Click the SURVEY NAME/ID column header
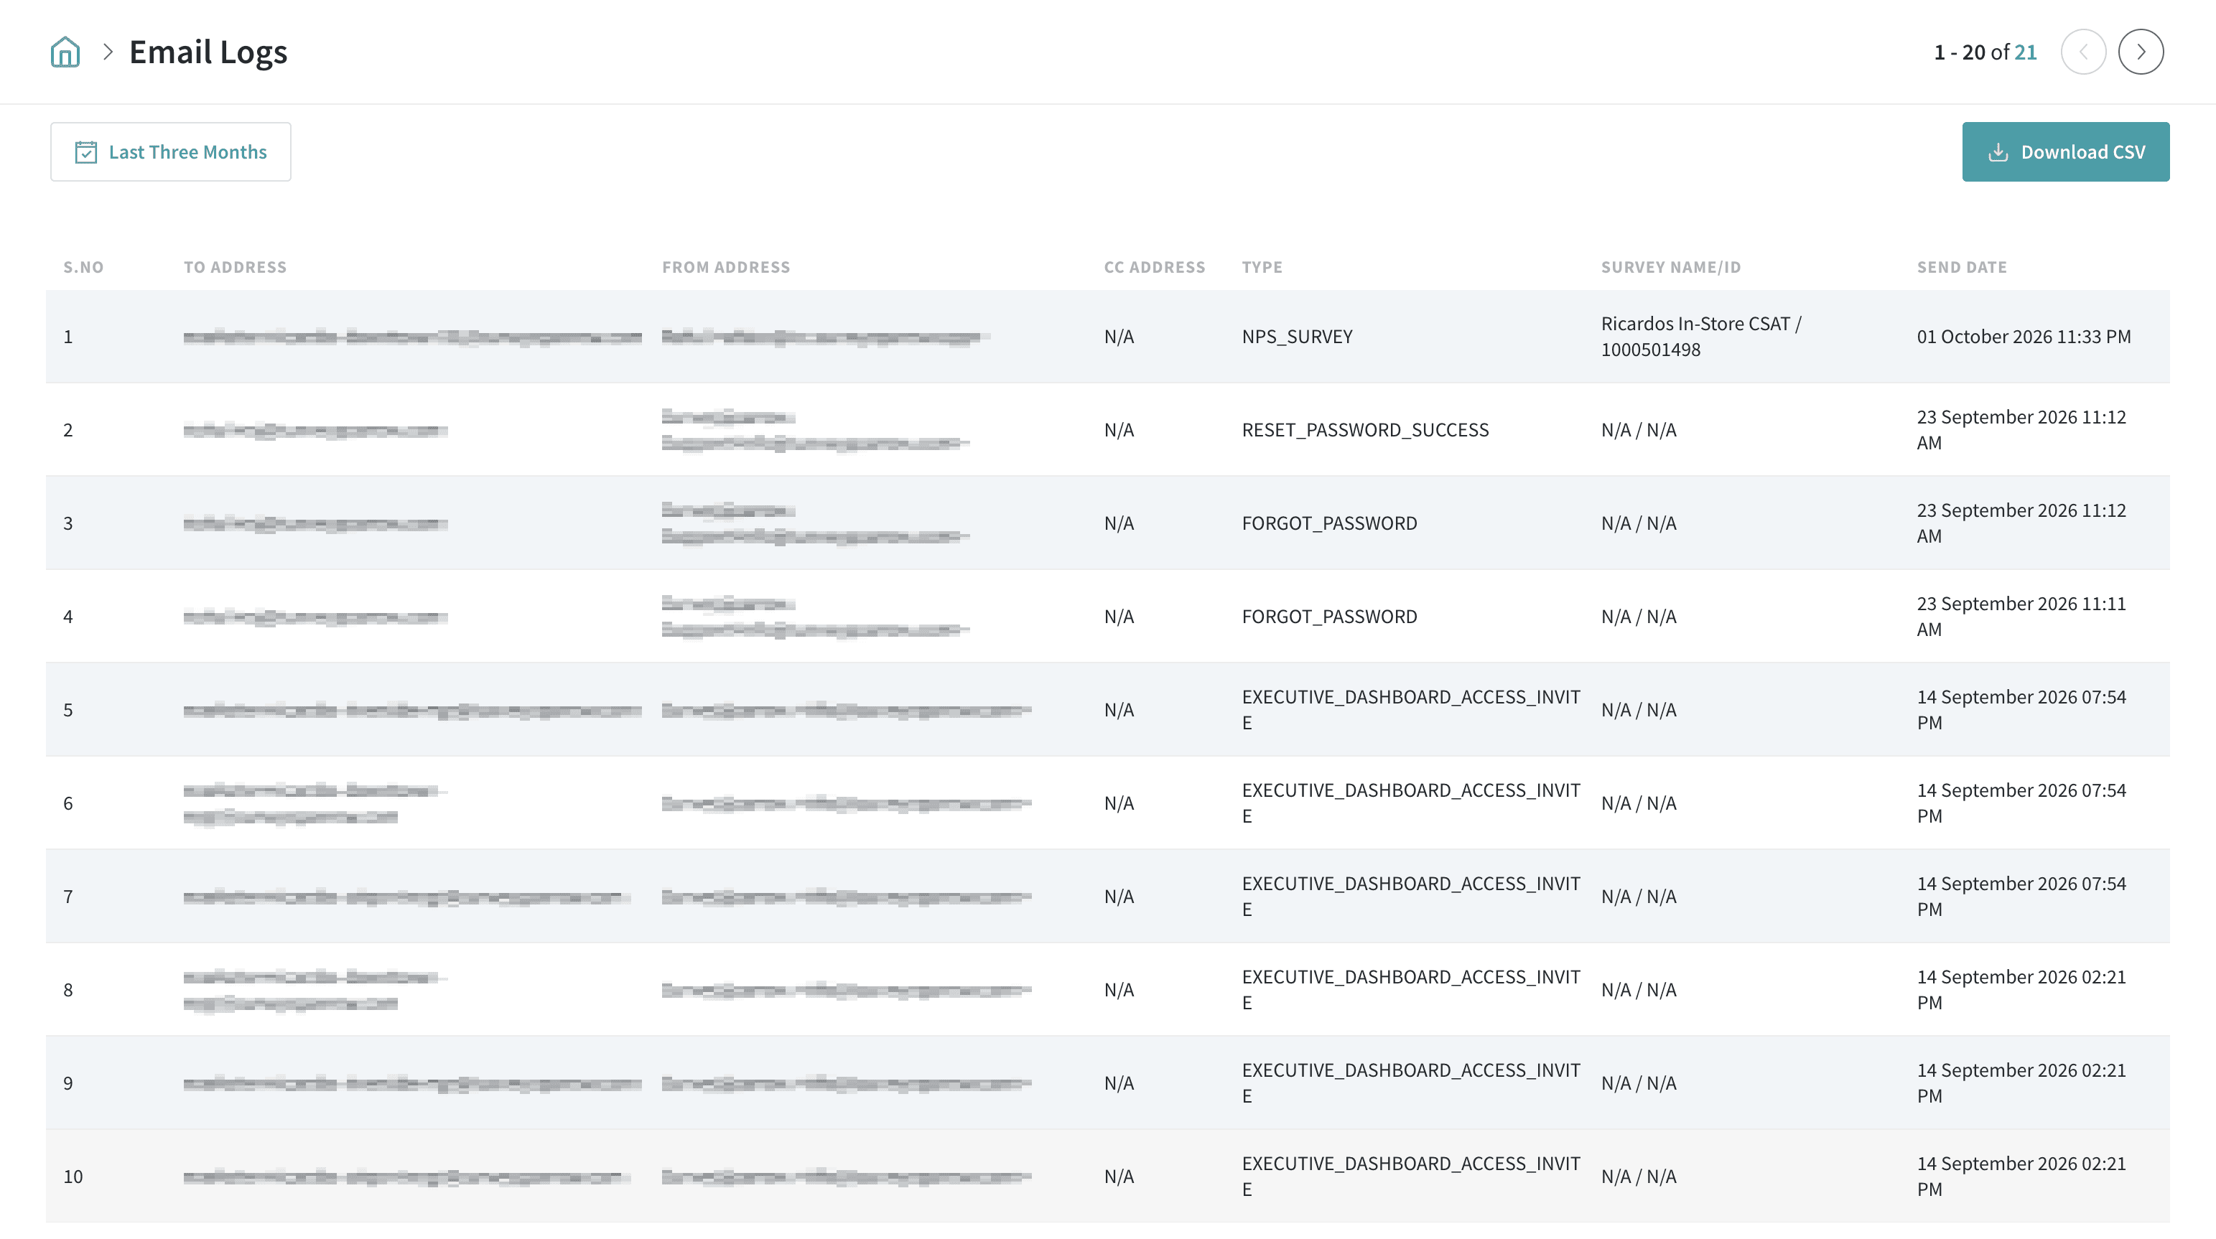The height and width of the screenshot is (1239, 2216). 1670,268
